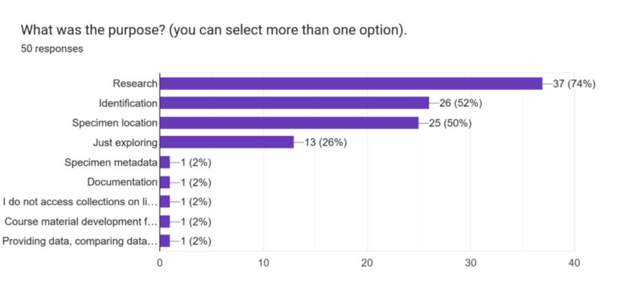Click the Research bar in chart
This screenshot has width=641, height=304.
tap(350, 84)
